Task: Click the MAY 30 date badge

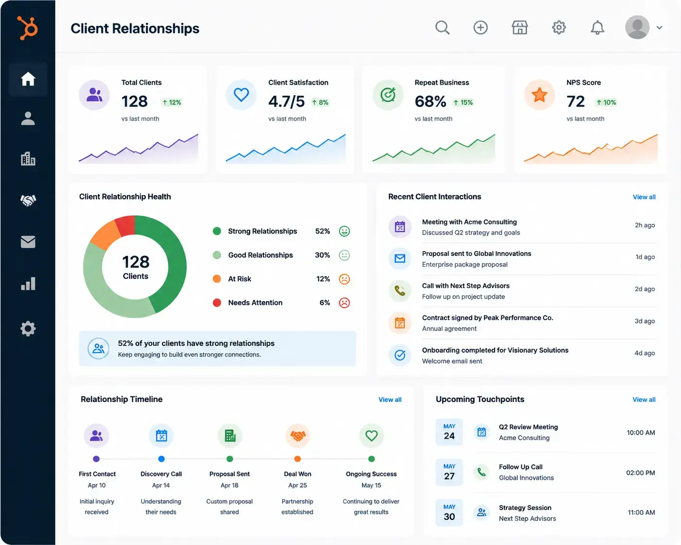Action: click(449, 512)
